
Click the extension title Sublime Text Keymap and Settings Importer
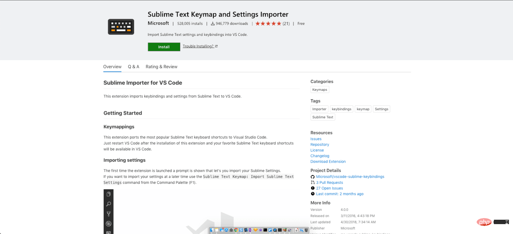coord(218,14)
